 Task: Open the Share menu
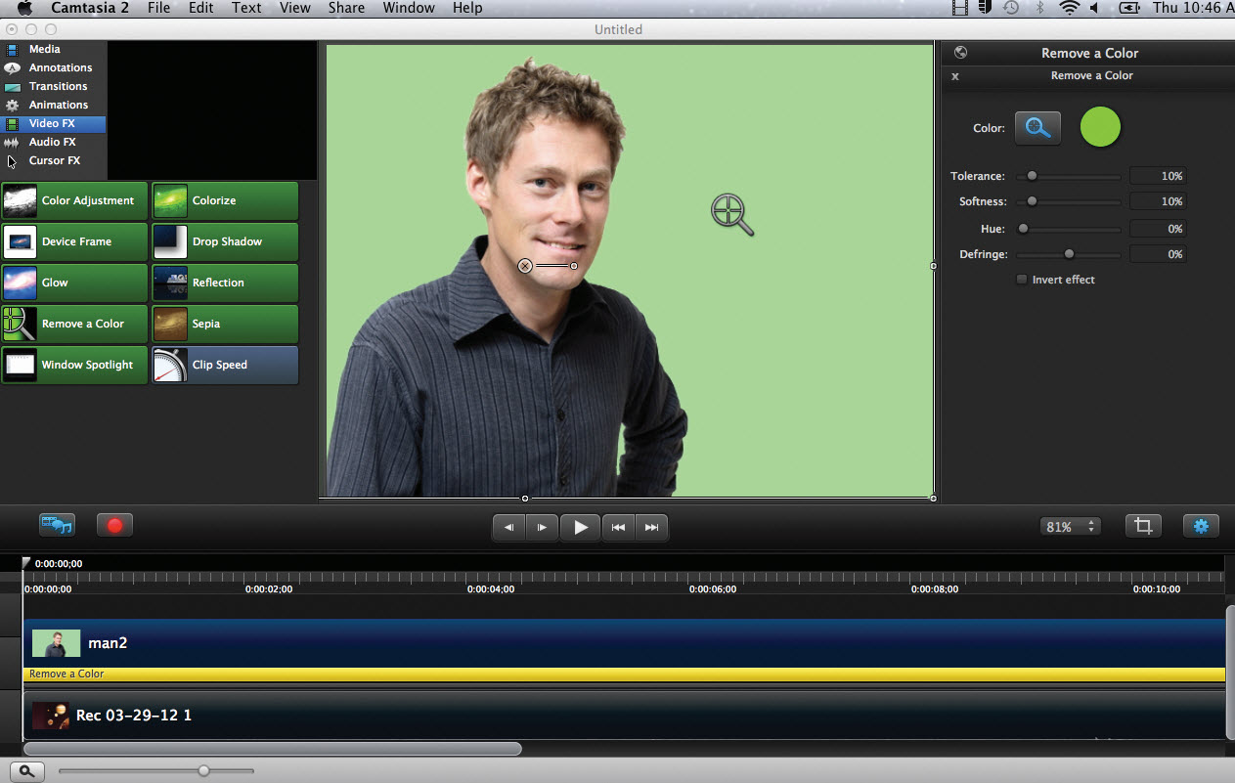point(347,8)
